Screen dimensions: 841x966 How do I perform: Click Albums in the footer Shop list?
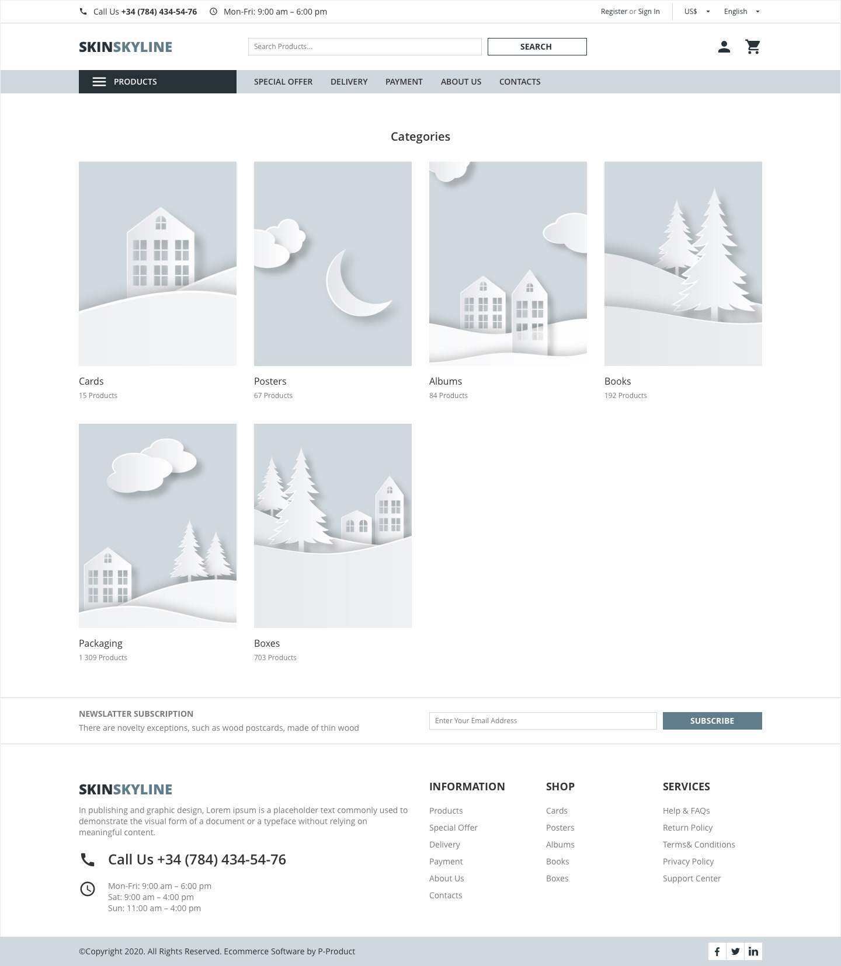coord(560,845)
